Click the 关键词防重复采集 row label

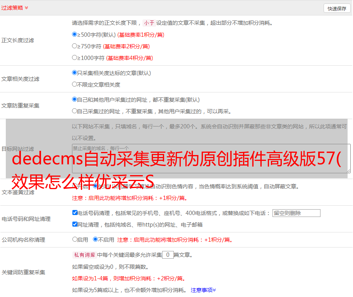pyautogui.click(x=23, y=273)
